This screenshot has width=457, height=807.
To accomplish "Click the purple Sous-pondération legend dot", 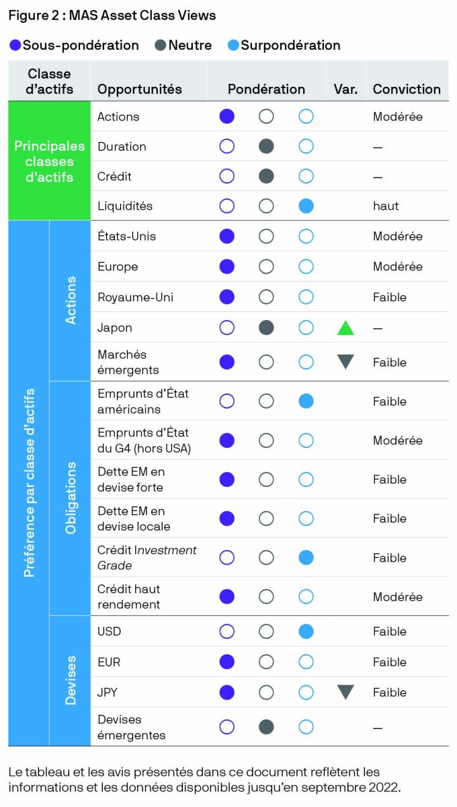I will (x=15, y=46).
